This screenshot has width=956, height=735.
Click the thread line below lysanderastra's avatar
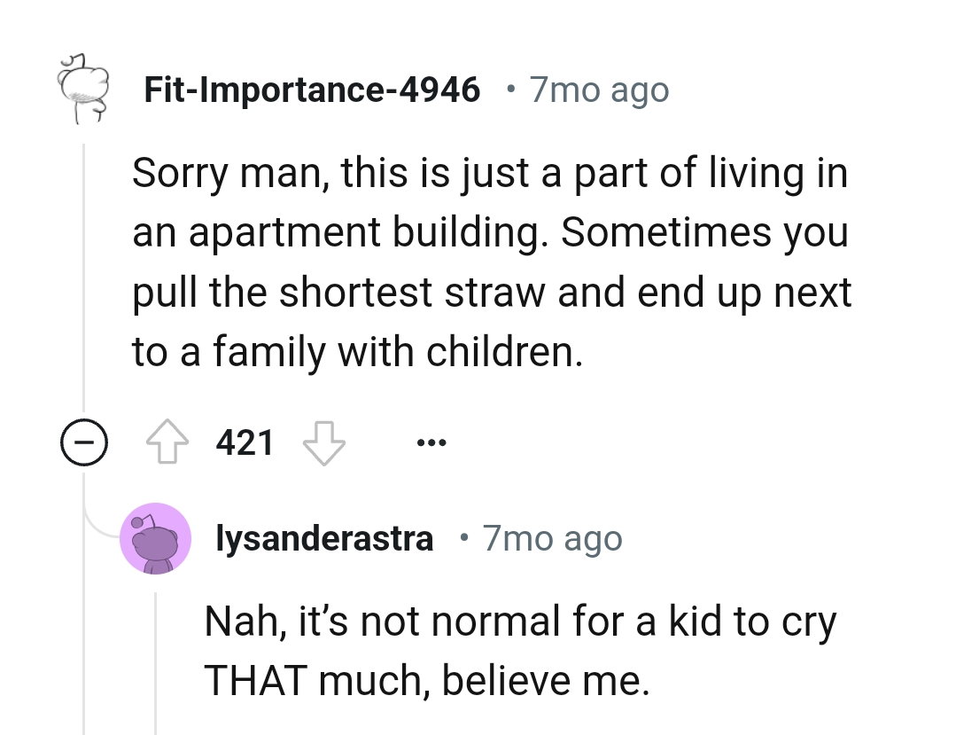point(156,656)
